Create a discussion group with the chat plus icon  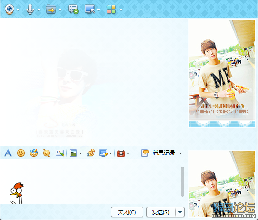click(x=73, y=10)
